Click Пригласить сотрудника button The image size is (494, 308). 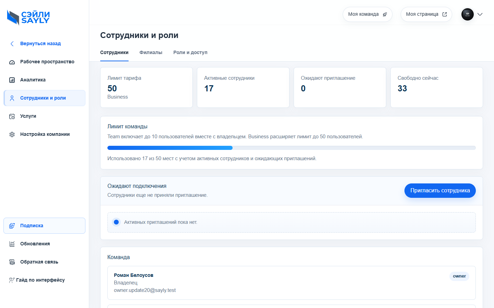(x=440, y=191)
